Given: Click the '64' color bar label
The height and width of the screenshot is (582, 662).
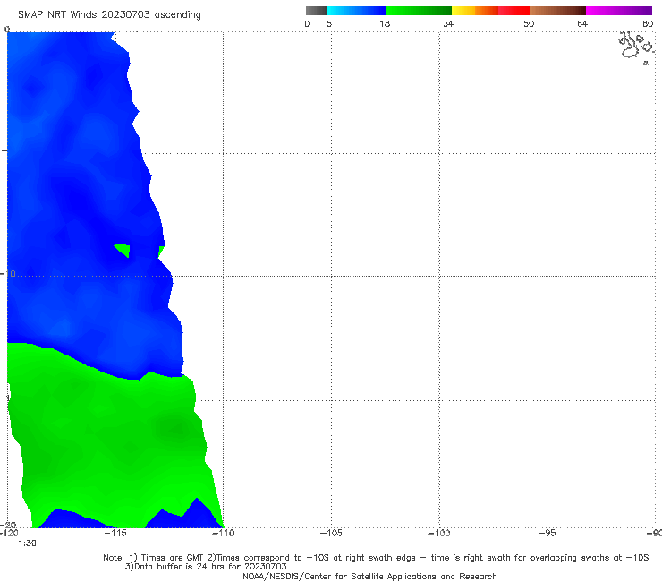Looking at the screenshot, I should pyautogui.click(x=582, y=24).
